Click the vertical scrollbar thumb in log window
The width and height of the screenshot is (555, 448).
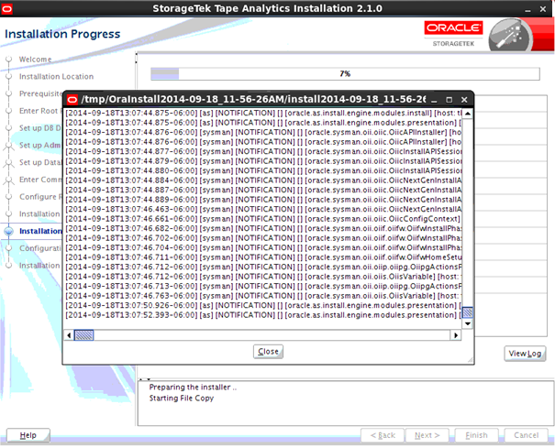pos(468,312)
